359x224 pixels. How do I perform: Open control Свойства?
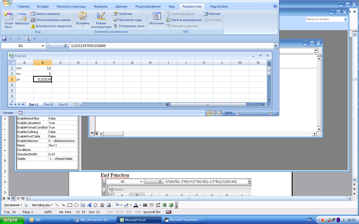point(123,14)
